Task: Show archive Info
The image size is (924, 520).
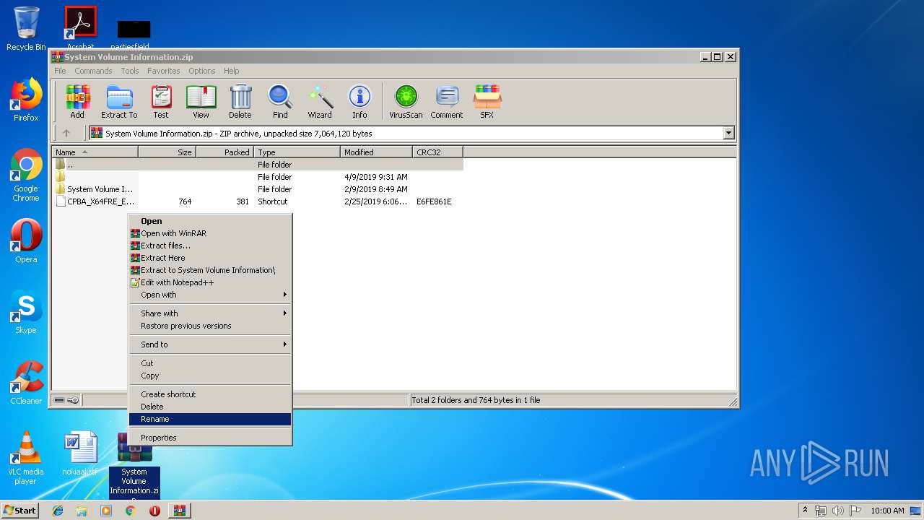Action: click(359, 102)
